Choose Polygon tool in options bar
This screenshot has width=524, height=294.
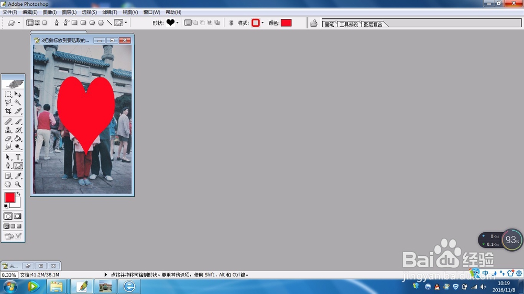101,22
